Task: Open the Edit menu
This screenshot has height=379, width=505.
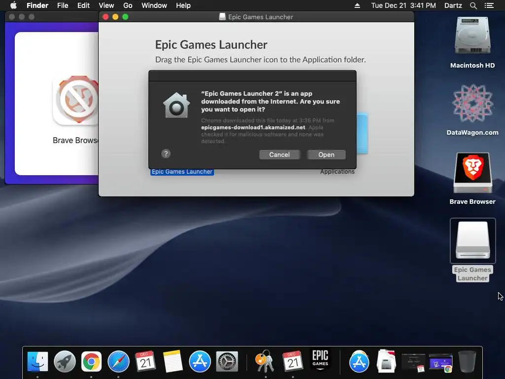Action: pos(83,5)
